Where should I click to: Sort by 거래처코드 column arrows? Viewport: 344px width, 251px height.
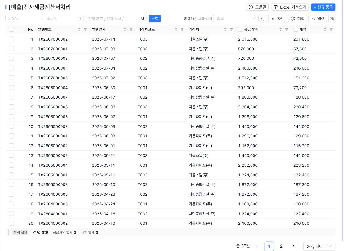click(176, 29)
